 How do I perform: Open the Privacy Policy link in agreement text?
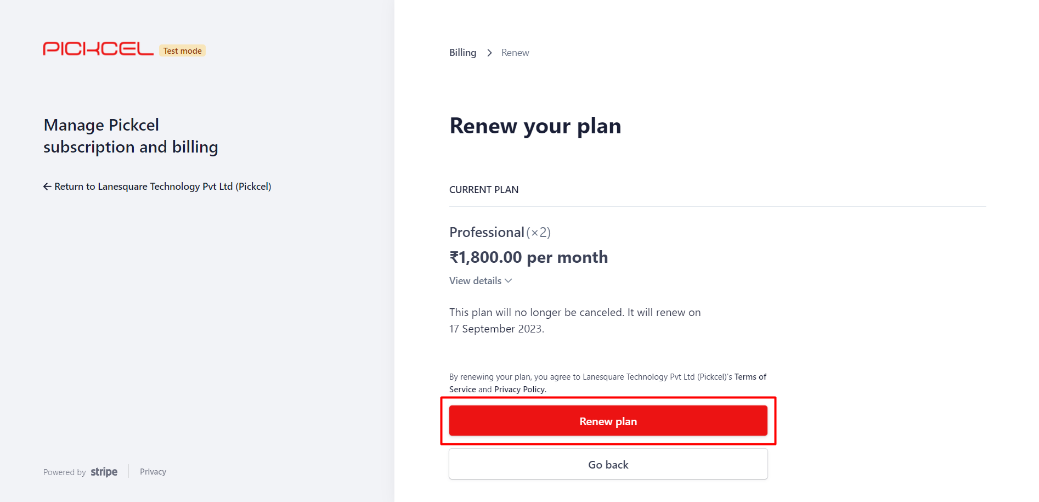519,390
